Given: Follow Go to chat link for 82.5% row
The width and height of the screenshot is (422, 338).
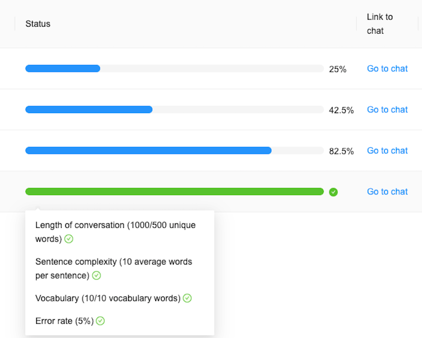Looking at the screenshot, I should 387,150.
